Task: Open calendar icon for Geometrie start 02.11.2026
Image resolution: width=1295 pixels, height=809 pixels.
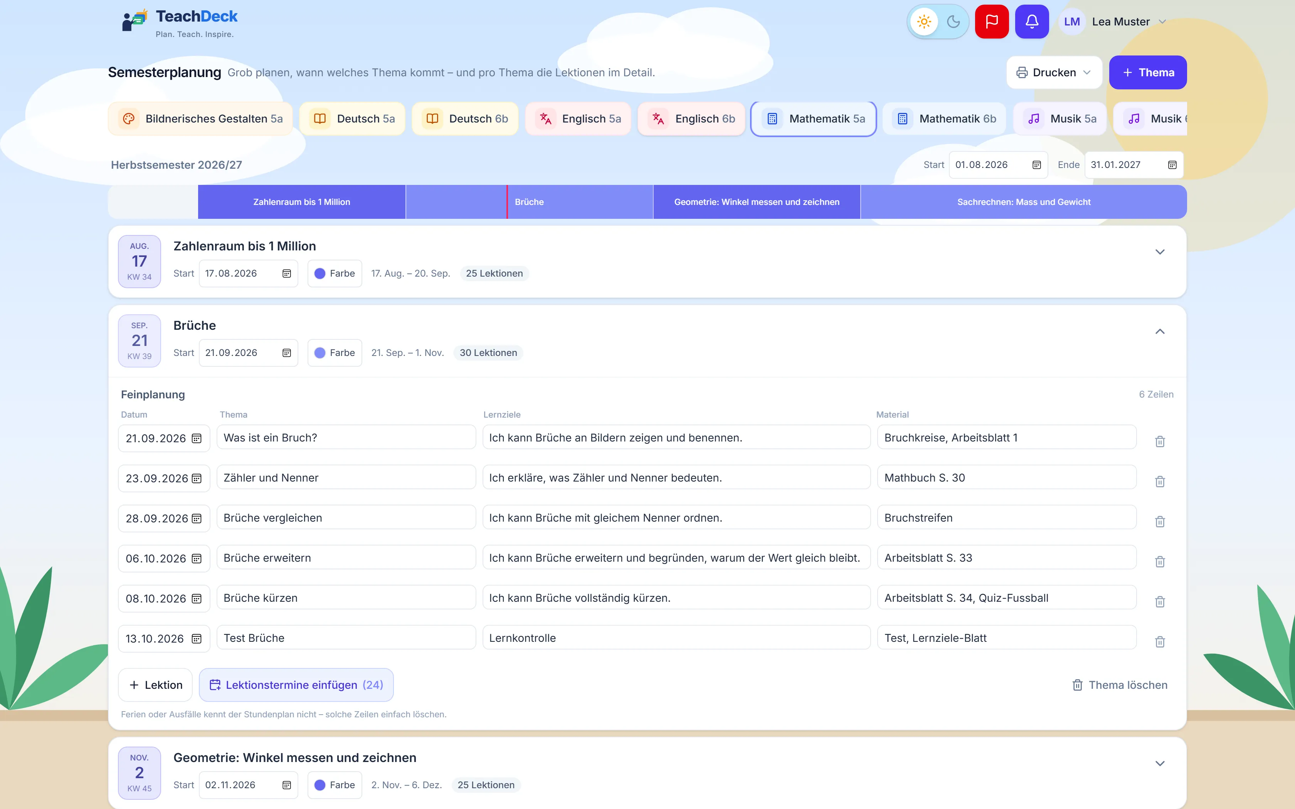Action: [x=287, y=785]
